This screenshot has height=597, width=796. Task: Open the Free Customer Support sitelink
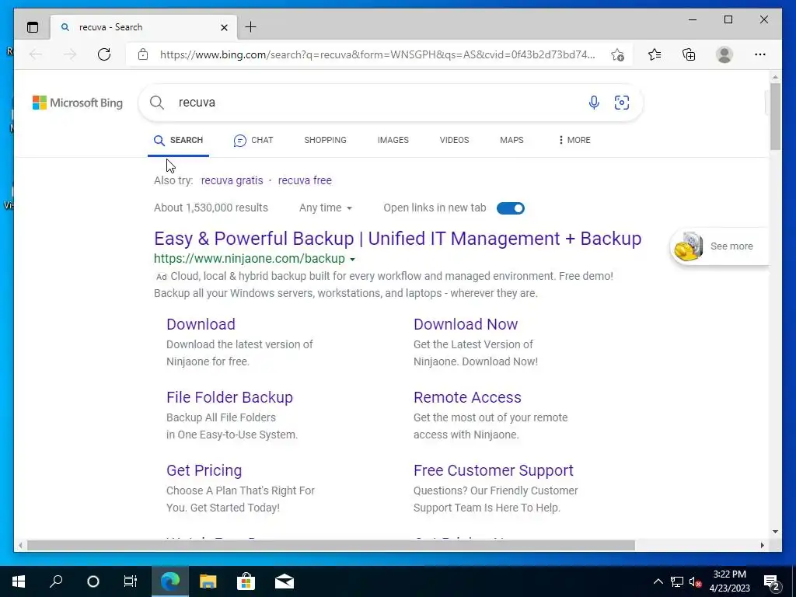click(x=494, y=470)
